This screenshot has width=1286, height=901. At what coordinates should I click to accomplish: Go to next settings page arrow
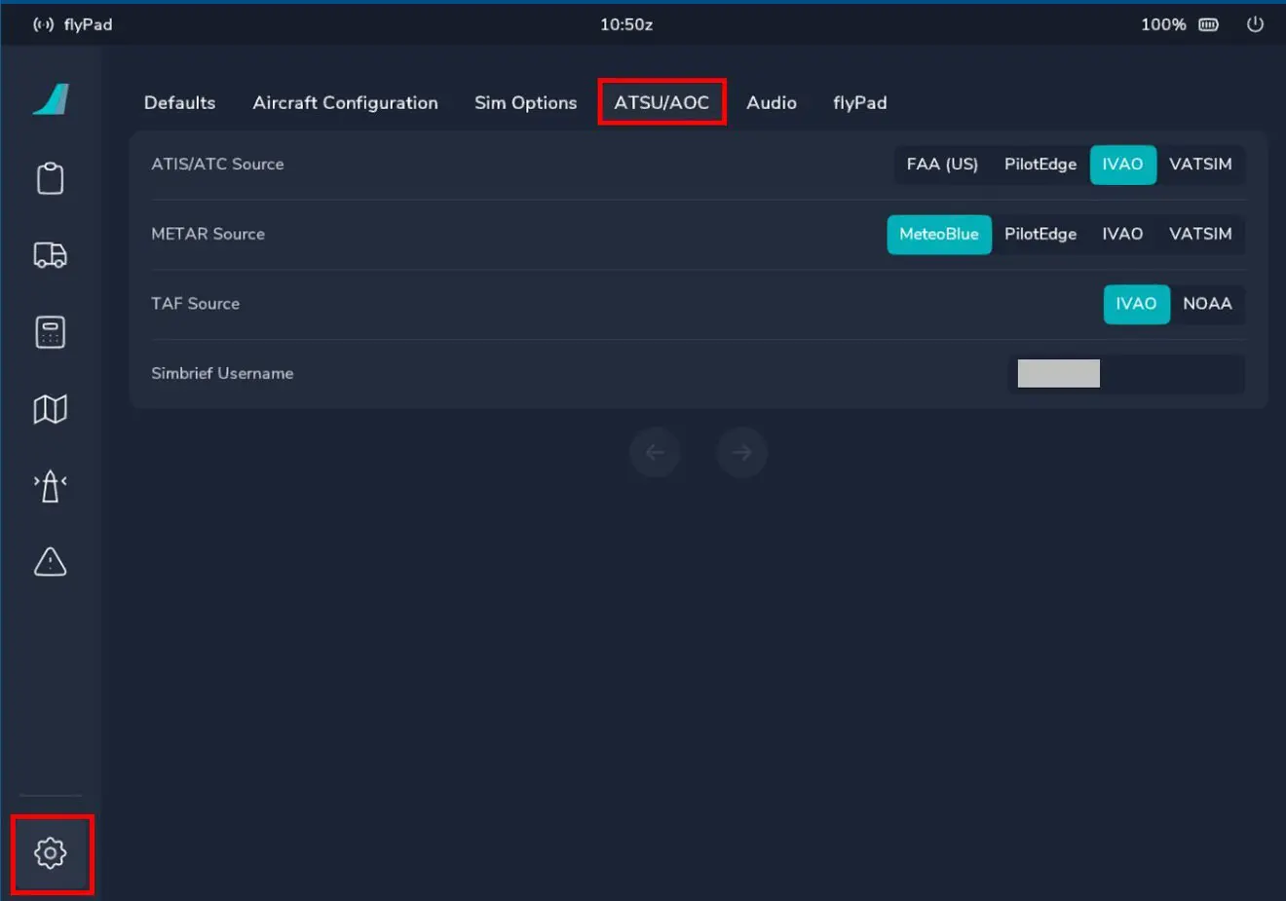742,452
